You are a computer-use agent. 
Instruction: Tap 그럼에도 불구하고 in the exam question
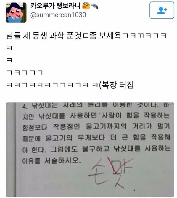point(80,149)
